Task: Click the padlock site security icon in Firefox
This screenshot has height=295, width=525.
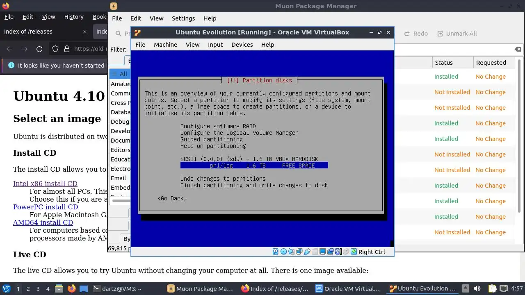Action: [67, 49]
